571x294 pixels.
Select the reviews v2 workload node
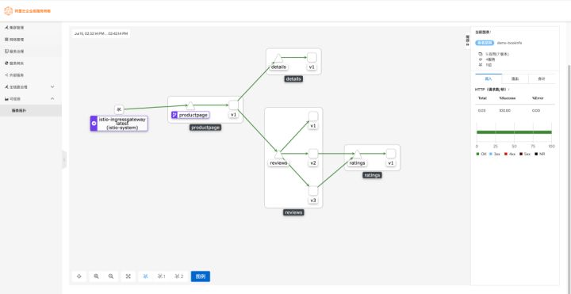click(313, 154)
